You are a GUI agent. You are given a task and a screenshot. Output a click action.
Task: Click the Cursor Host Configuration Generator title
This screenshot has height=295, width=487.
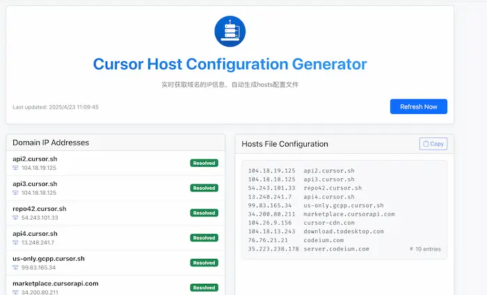click(x=230, y=65)
